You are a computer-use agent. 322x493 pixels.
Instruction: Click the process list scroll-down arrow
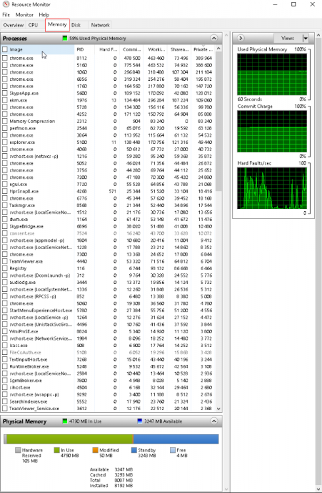219,409
